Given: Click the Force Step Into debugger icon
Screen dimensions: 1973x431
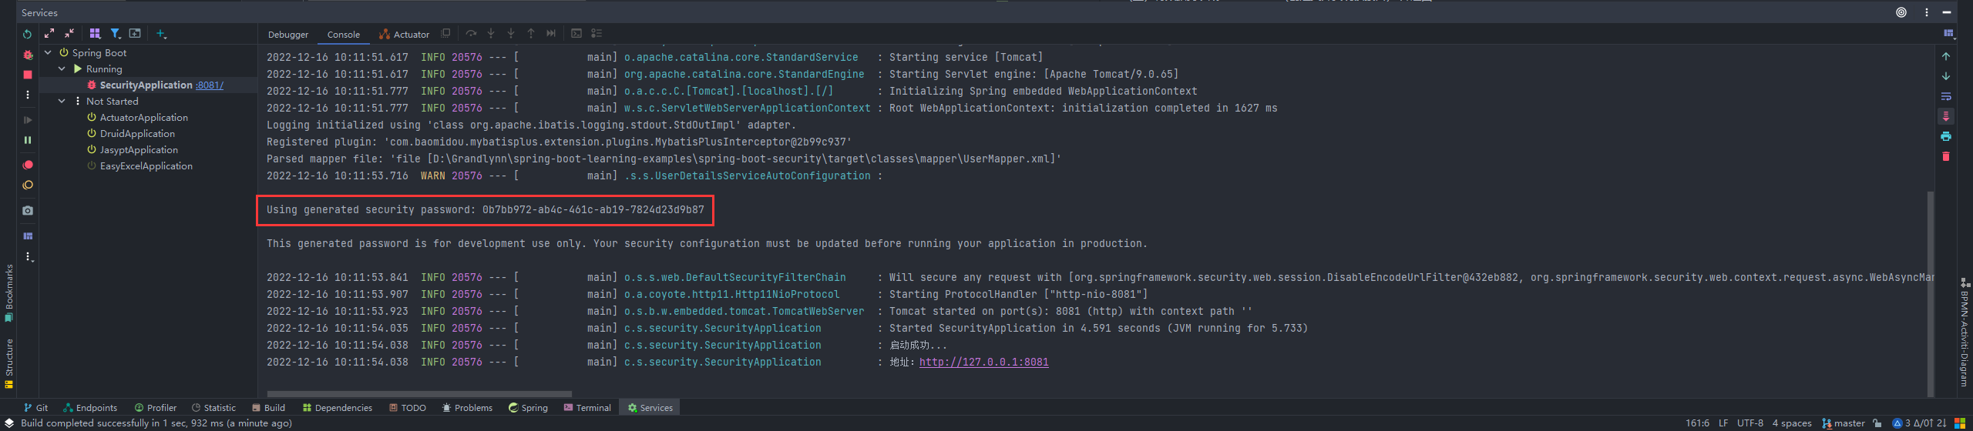Looking at the screenshot, I should (511, 33).
